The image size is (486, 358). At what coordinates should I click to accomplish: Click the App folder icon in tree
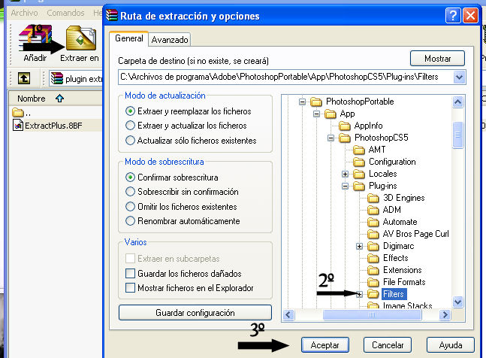pos(331,114)
